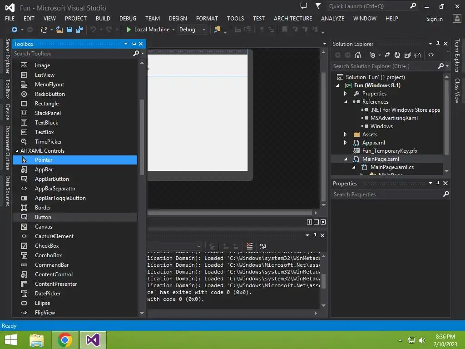Viewport: 465px width, 349px height.
Task: Open the TOOLS menu
Action: coord(236,18)
